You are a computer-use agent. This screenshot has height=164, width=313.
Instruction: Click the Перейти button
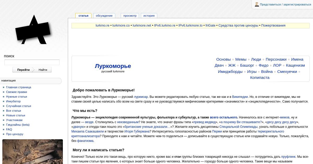click(x=23, y=70)
